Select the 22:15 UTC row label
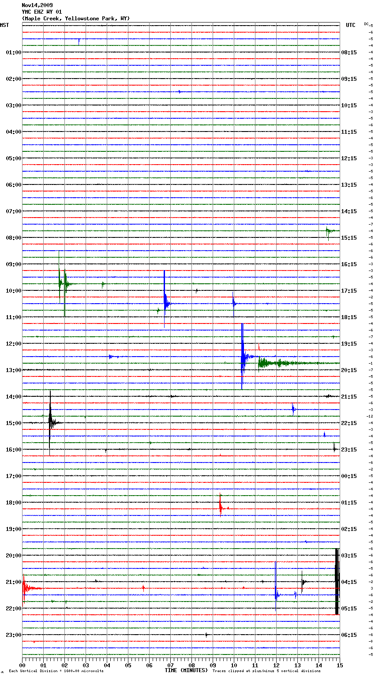 coord(349,423)
